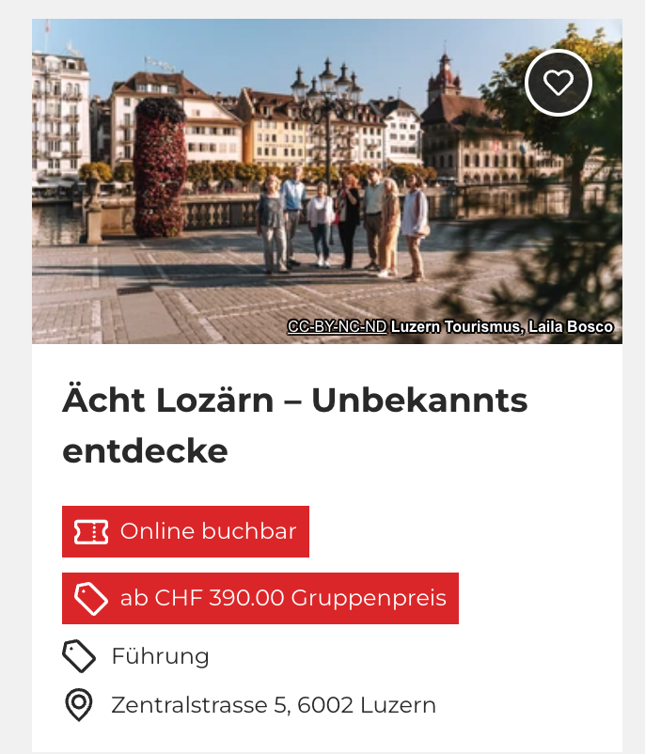The height and width of the screenshot is (754, 645).
Task: Click the outlined tag icon beside Führung
Action: click(x=79, y=656)
